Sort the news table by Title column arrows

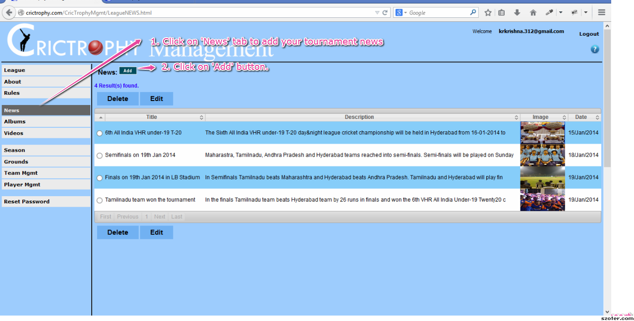pyautogui.click(x=201, y=117)
